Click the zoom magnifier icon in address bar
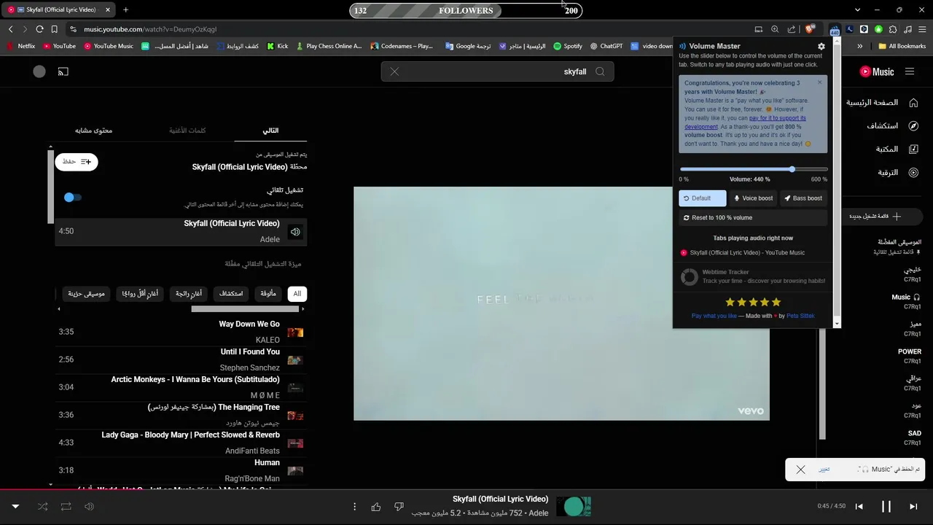Viewport: 933px width, 525px height. (775, 29)
